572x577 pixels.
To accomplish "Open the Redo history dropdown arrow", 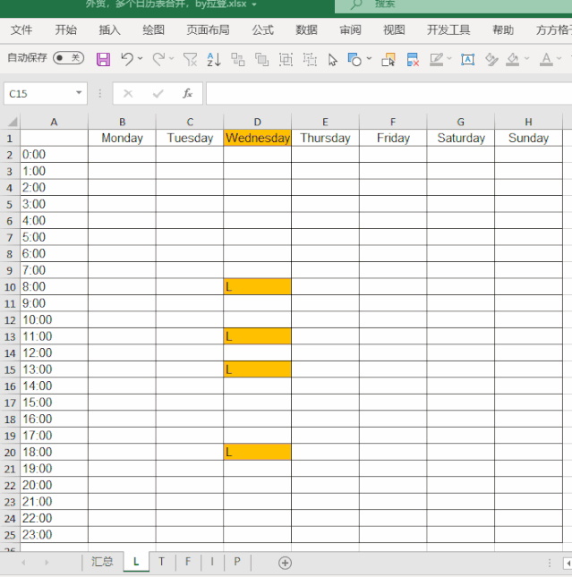I will pos(172,58).
